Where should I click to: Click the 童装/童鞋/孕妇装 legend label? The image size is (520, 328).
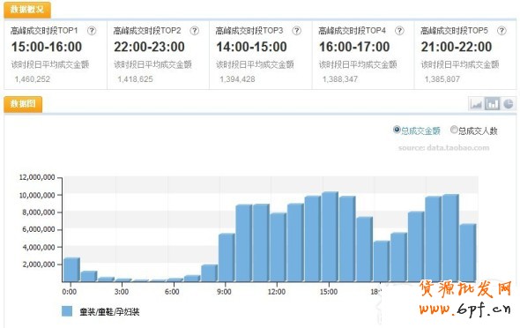[109, 312]
